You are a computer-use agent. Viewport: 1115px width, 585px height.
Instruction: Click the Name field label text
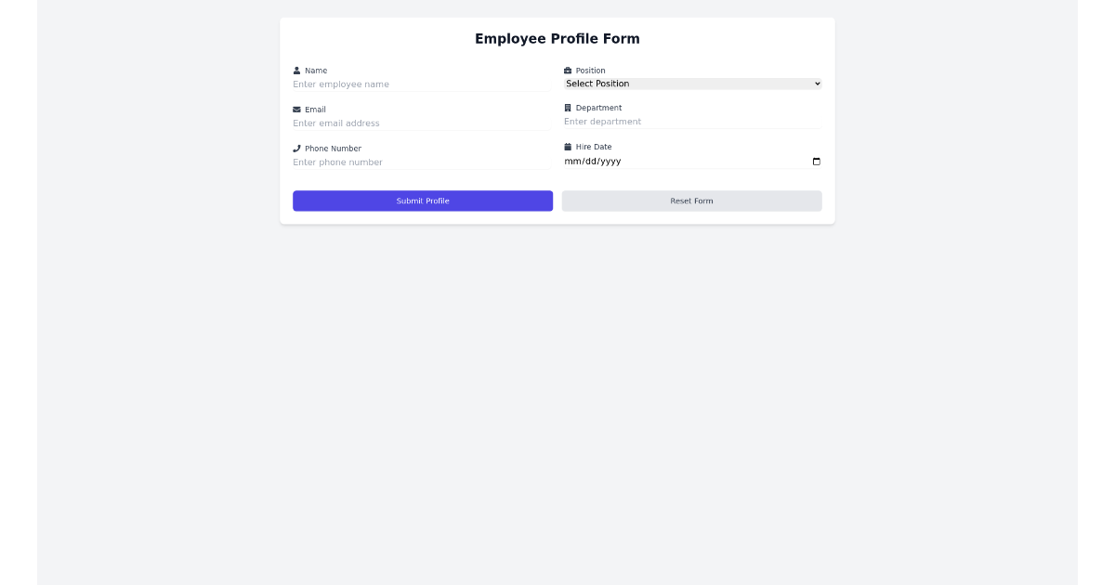tap(316, 70)
